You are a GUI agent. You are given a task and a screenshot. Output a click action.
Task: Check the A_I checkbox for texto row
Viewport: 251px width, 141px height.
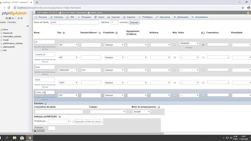[203, 83]
